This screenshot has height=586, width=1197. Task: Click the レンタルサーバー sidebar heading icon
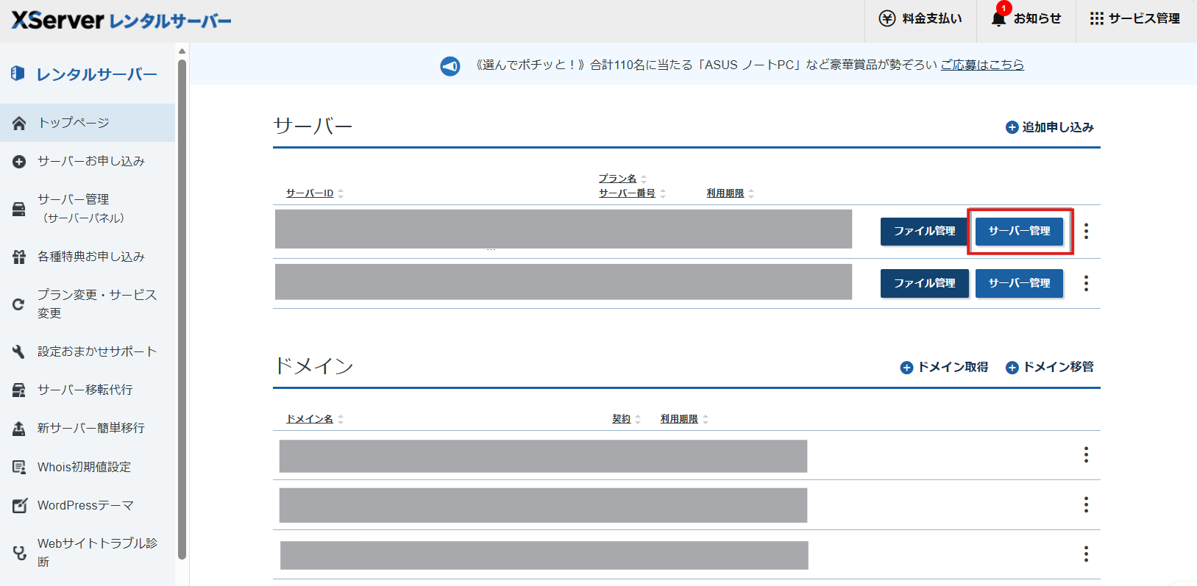(x=18, y=74)
